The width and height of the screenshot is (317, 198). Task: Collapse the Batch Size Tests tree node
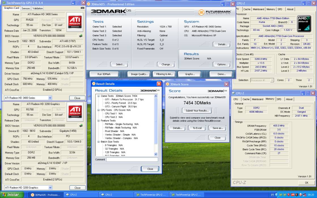[x=99, y=142]
